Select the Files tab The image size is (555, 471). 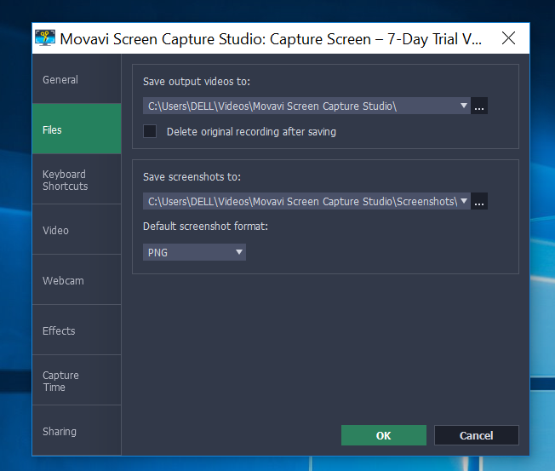(77, 130)
